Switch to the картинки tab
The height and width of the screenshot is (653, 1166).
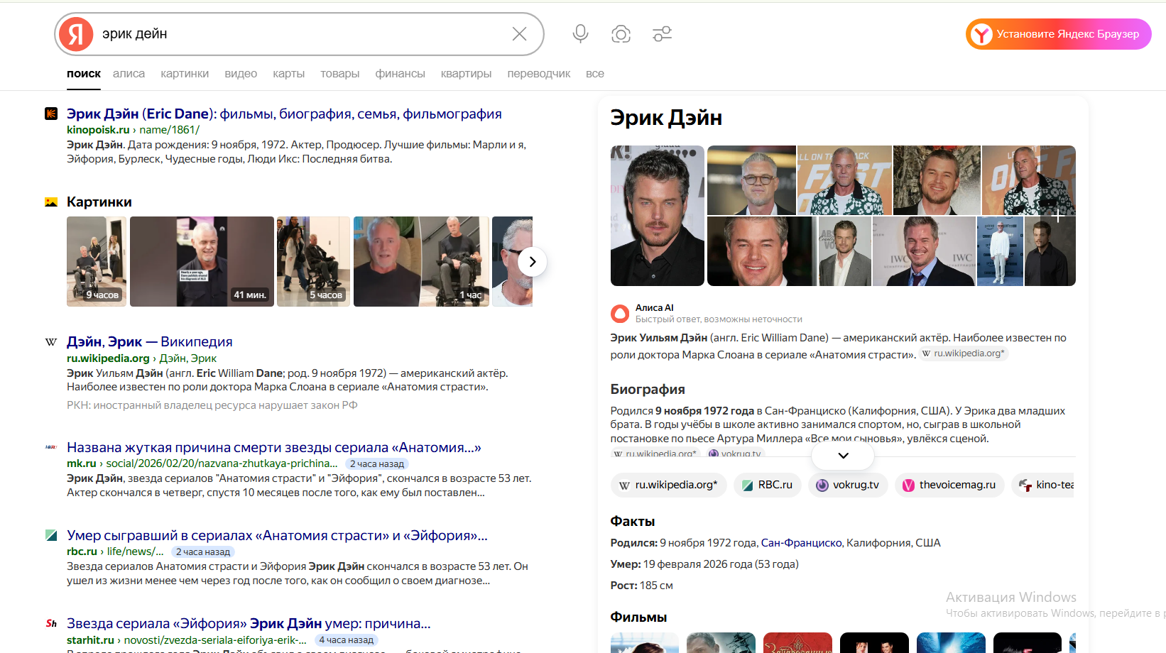(185, 74)
